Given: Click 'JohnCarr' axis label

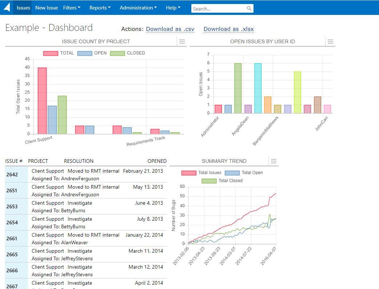Looking at the screenshot, I should (x=322, y=124).
